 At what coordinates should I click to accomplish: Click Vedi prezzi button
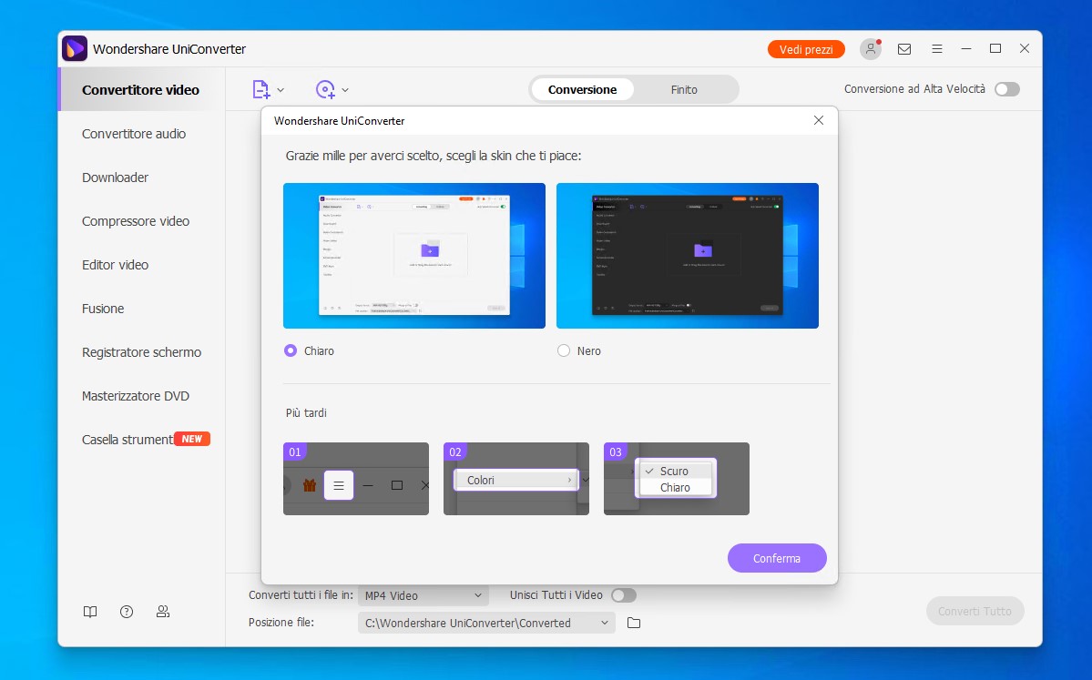click(x=806, y=49)
